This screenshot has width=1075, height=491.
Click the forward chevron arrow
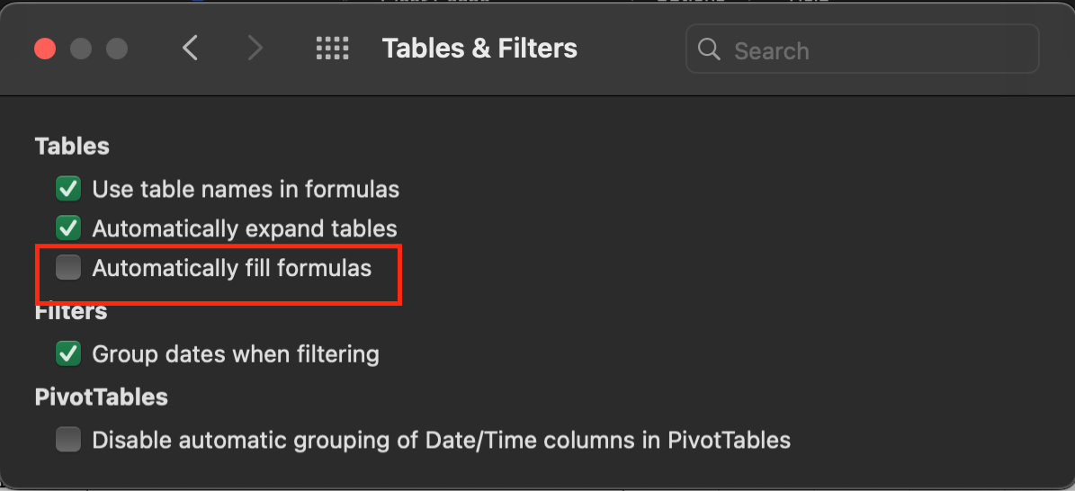click(x=255, y=49)
